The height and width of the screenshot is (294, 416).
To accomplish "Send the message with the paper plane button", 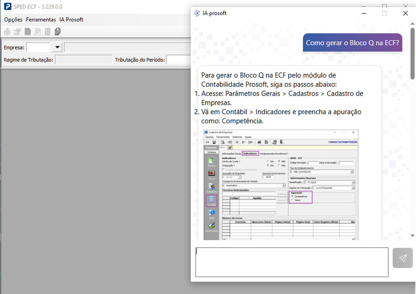I will coord(403,258).
